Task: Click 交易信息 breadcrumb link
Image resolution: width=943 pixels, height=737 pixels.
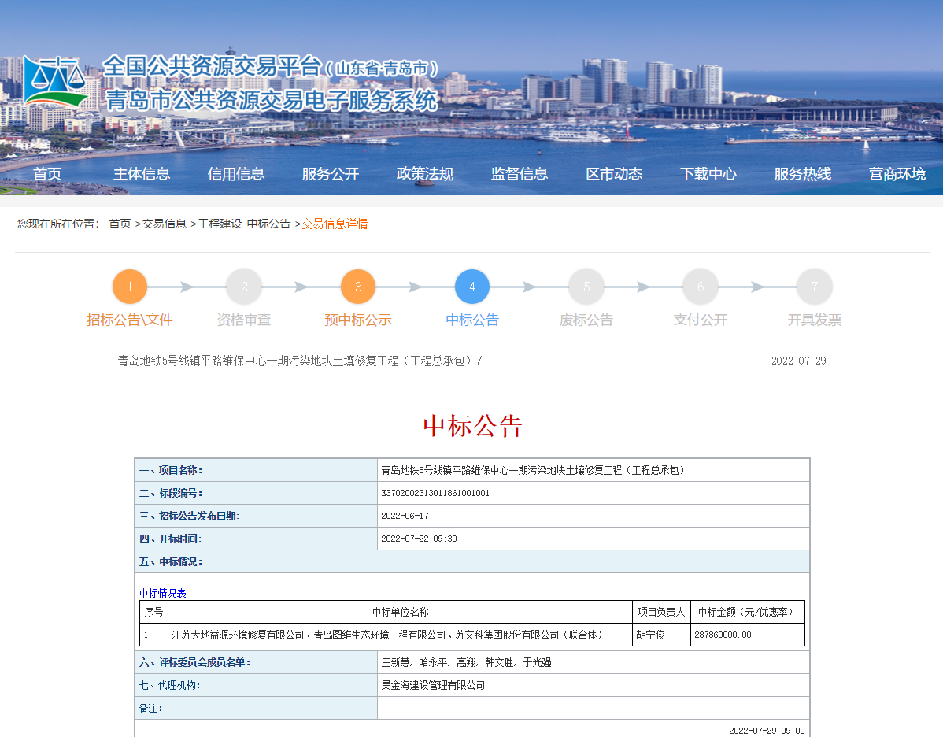Action: [x=165, y=224]
